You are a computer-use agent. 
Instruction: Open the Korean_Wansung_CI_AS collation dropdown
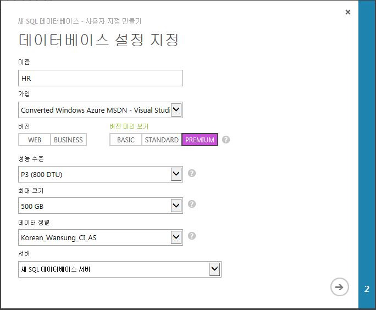[101, 237]
